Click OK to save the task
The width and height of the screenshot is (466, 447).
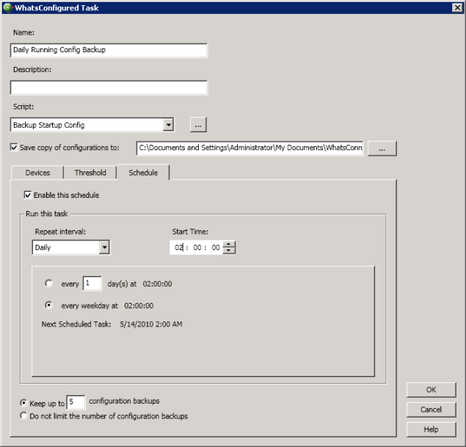click(431, 390)
